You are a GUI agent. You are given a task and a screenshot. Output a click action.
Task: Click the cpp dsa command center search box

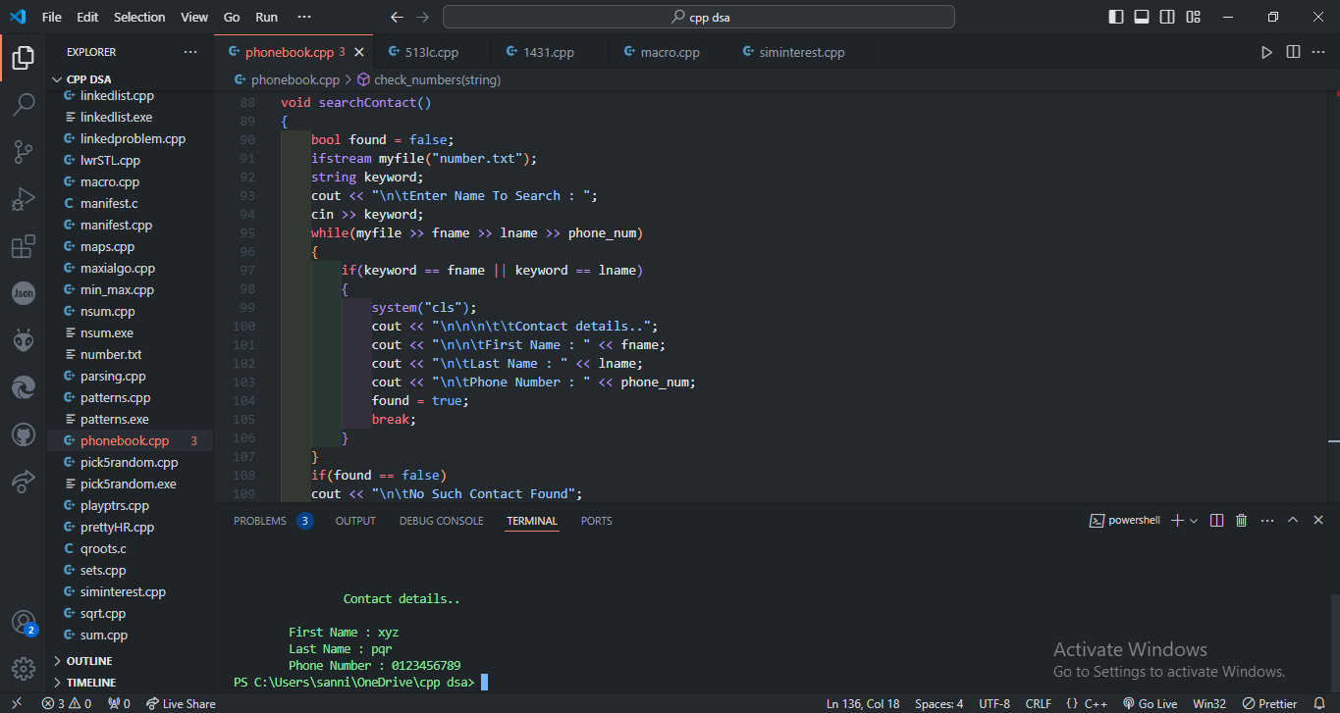tap(698, 17)
